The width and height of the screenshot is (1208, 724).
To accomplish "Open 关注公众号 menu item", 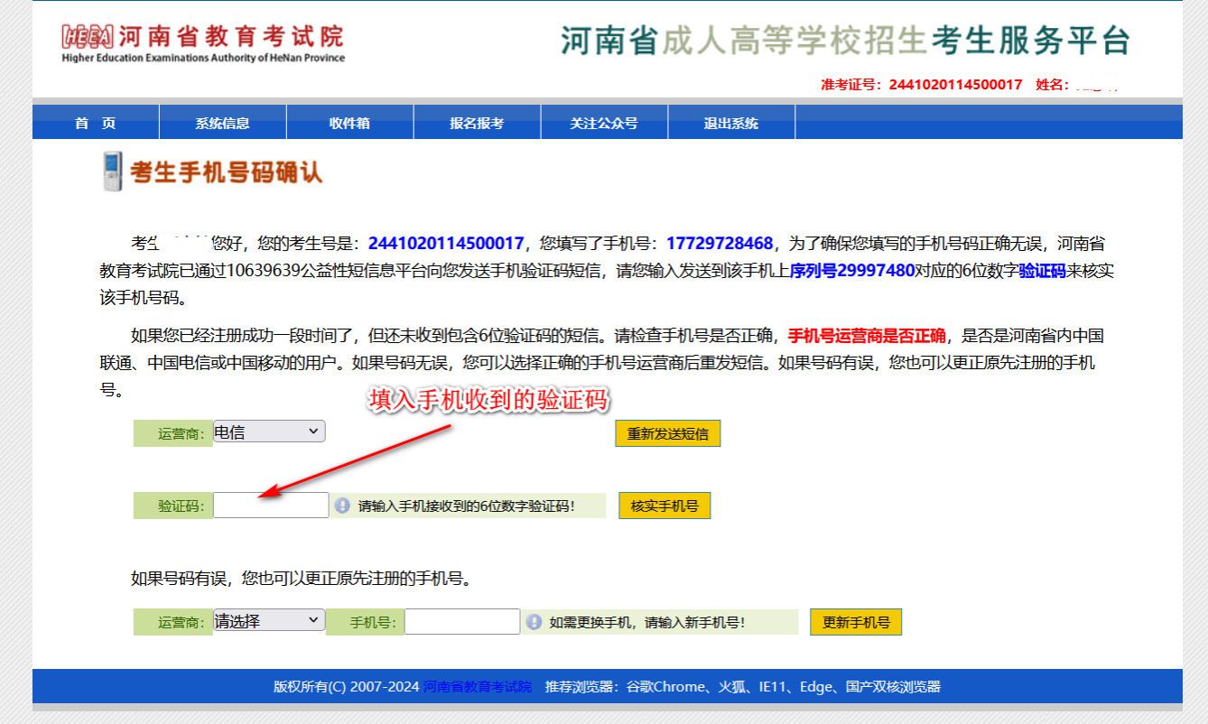I will [x=603, y=124].
